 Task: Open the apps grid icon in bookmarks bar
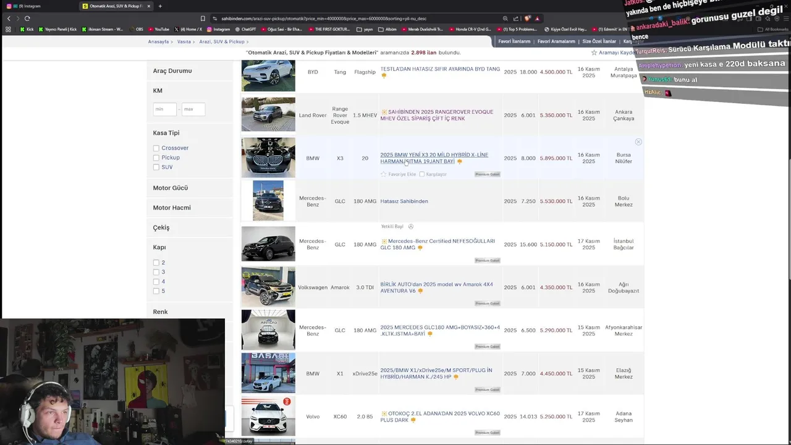point(8,29)
